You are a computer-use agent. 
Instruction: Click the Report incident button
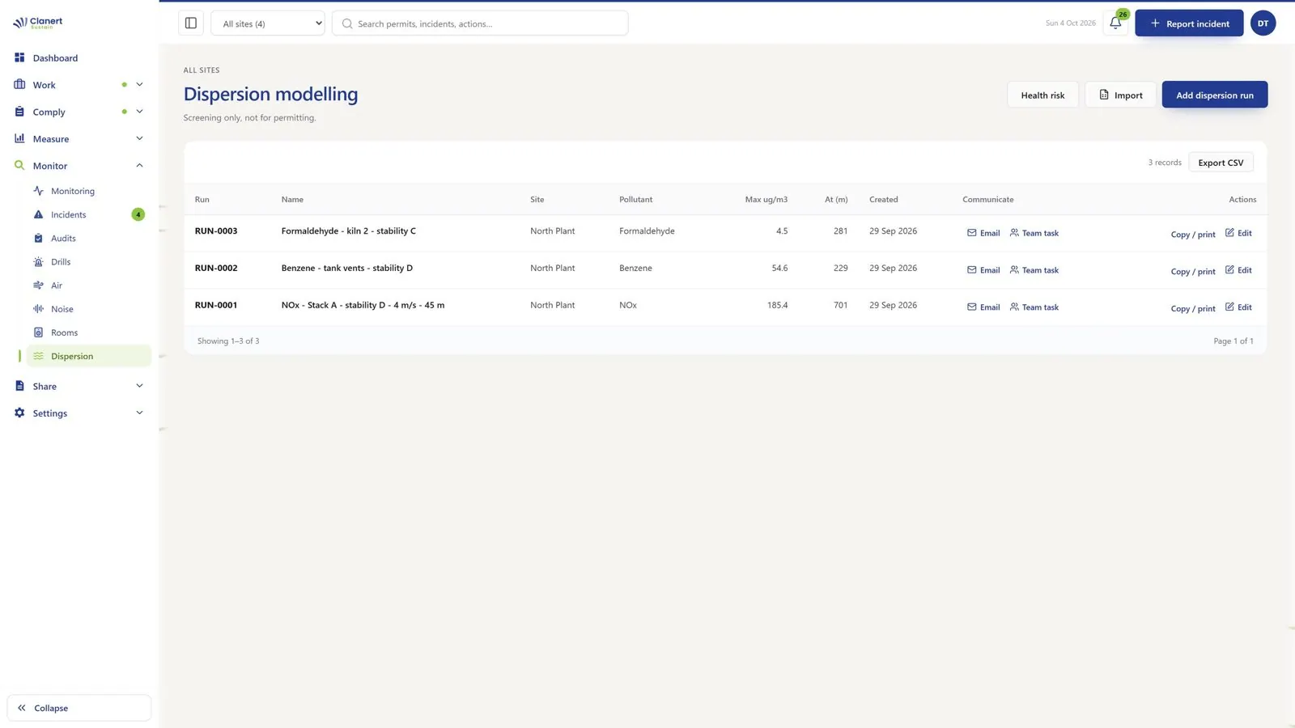[1189, 23]
